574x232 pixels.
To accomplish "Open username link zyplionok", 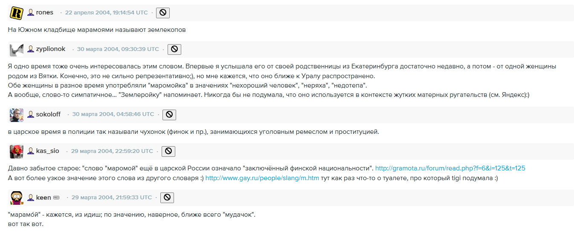I will tap(51, 49).
